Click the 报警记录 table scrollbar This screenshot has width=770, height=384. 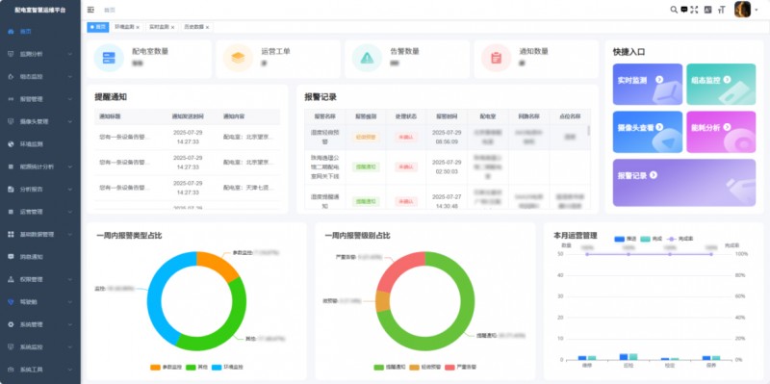(x=589, y=131)
